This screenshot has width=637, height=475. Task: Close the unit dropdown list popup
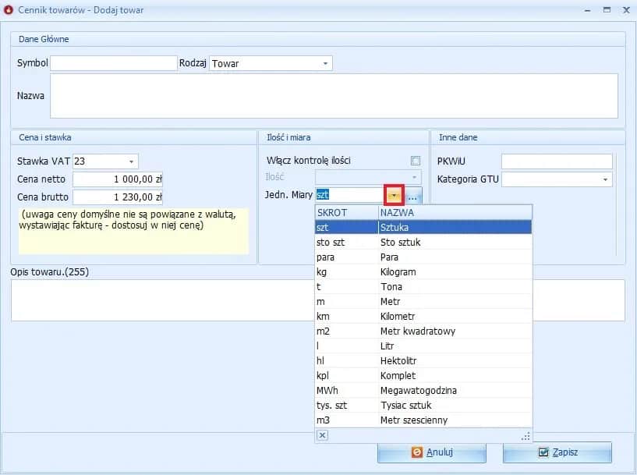323,435
